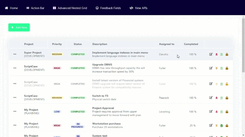Click clipboard check icon in Install latest version row
This screenshot has width=245, height=137.
coord(222,84)
